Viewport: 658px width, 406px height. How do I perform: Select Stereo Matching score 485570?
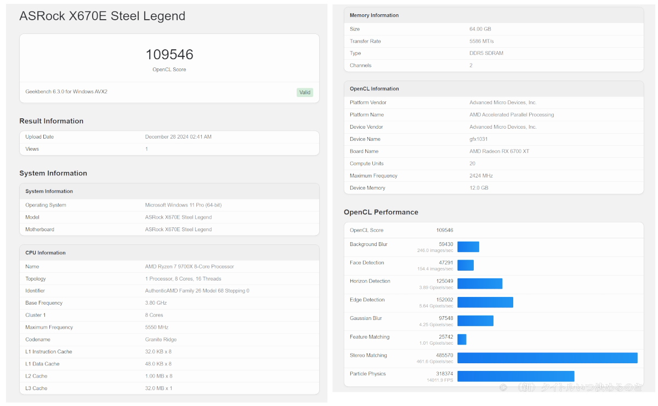click(x=445, y=356)
